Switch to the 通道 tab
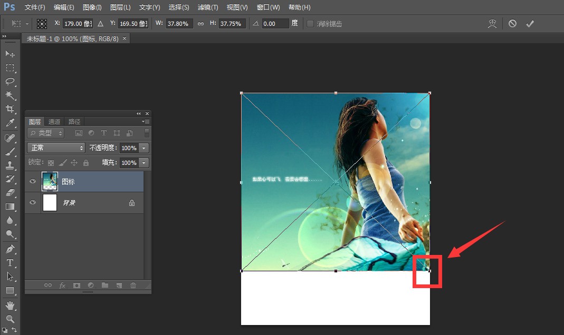 pyautogui.click(x=54, y=122)
